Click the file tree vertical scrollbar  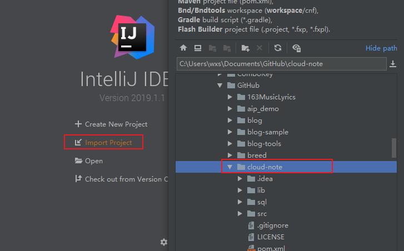393,148
